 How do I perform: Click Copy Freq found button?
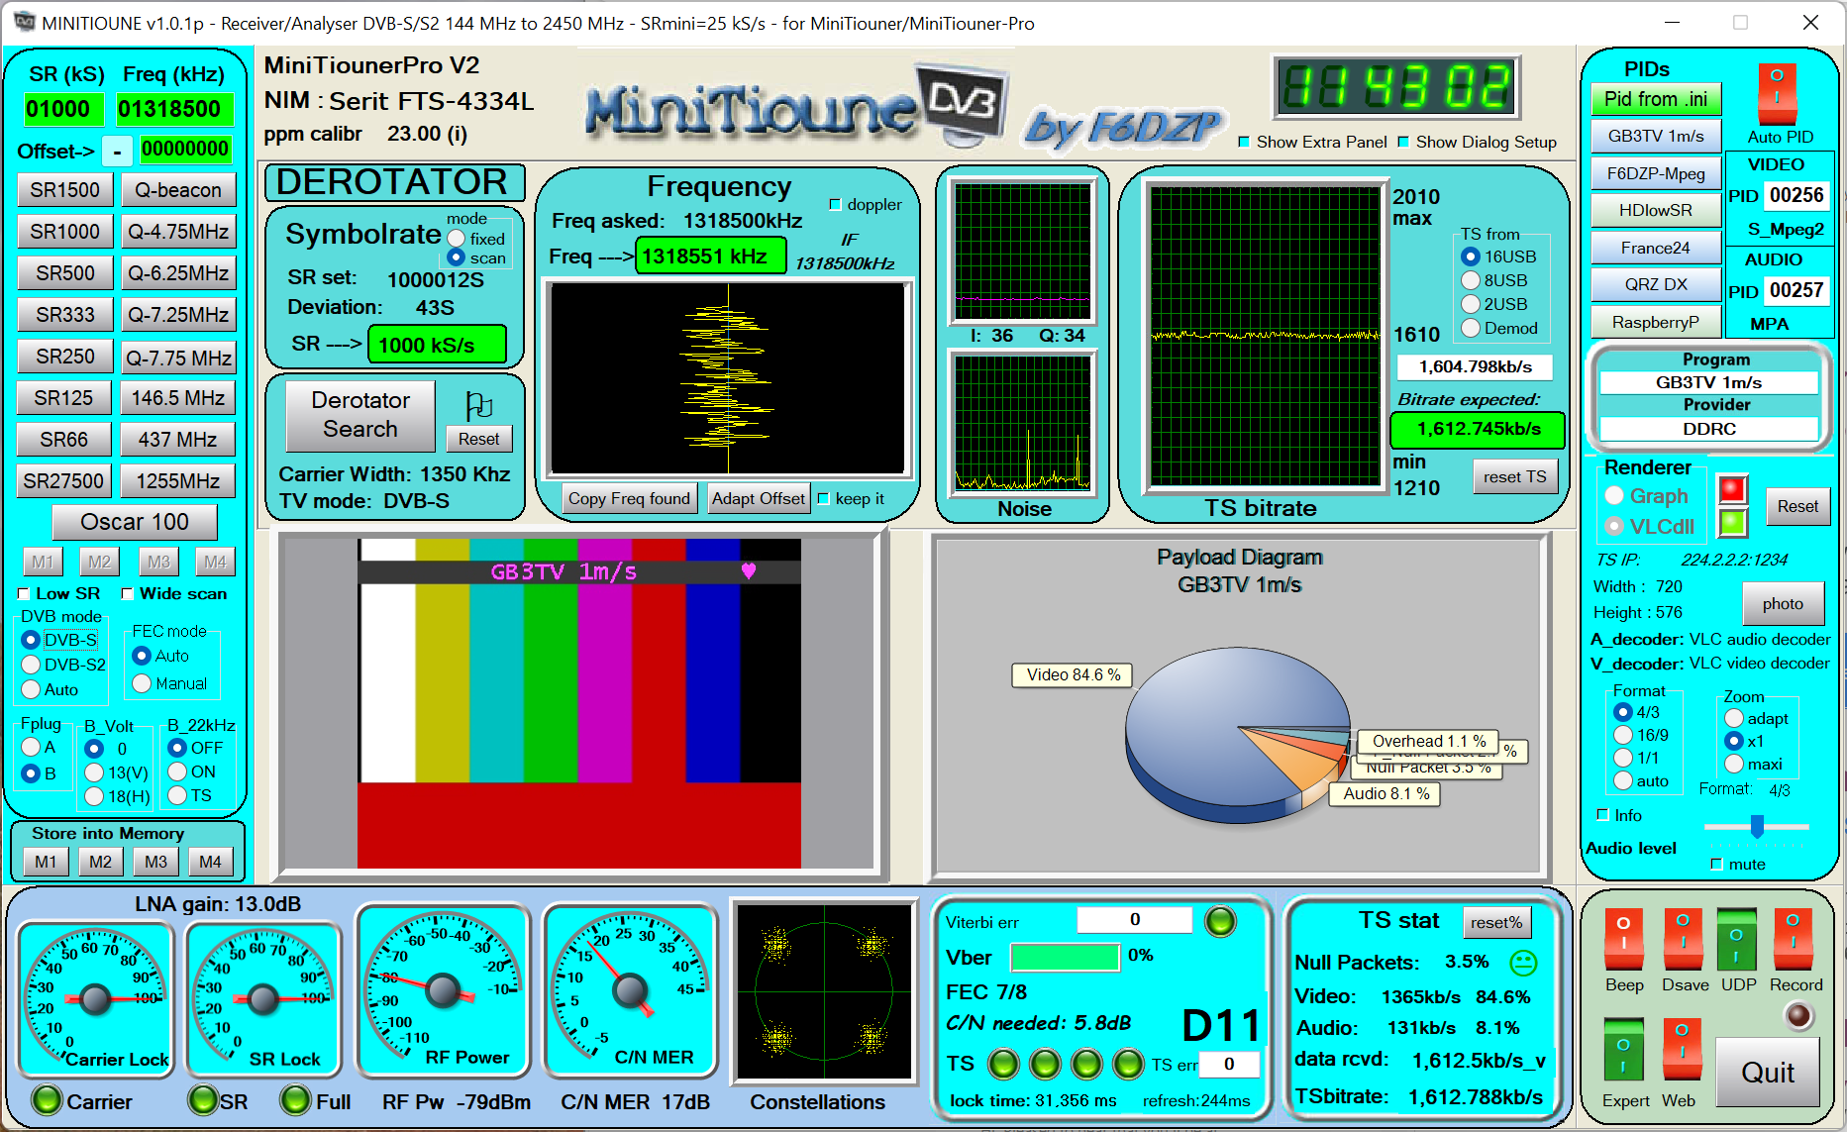point(629,498)
